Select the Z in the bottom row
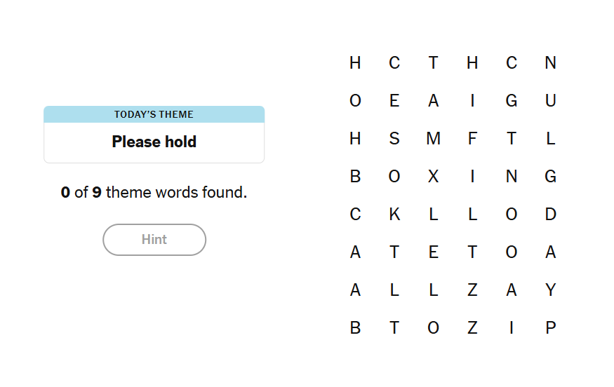 click(x=472, y=327)
